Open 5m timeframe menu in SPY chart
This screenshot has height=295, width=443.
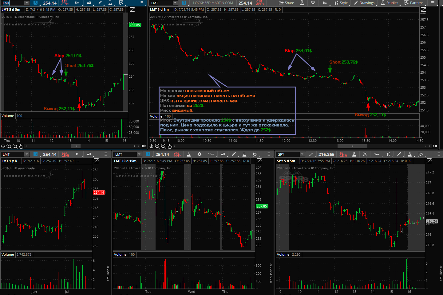[x=377, y=154]
